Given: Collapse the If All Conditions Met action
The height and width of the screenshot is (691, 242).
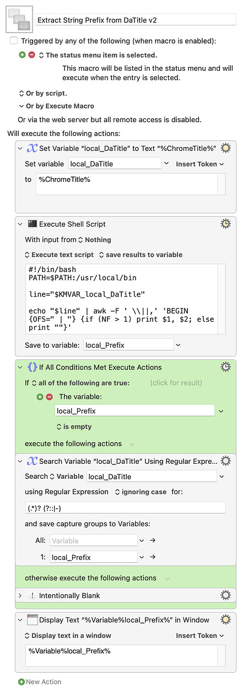Looking at the screenshot, I should point(20,367).
